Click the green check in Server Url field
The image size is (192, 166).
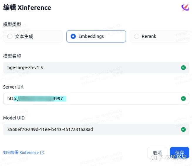click(183, 99)
